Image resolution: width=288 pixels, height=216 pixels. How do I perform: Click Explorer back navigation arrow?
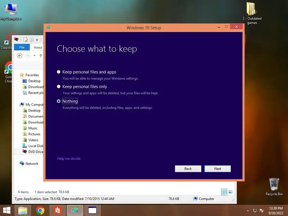(x=19, y=55)
